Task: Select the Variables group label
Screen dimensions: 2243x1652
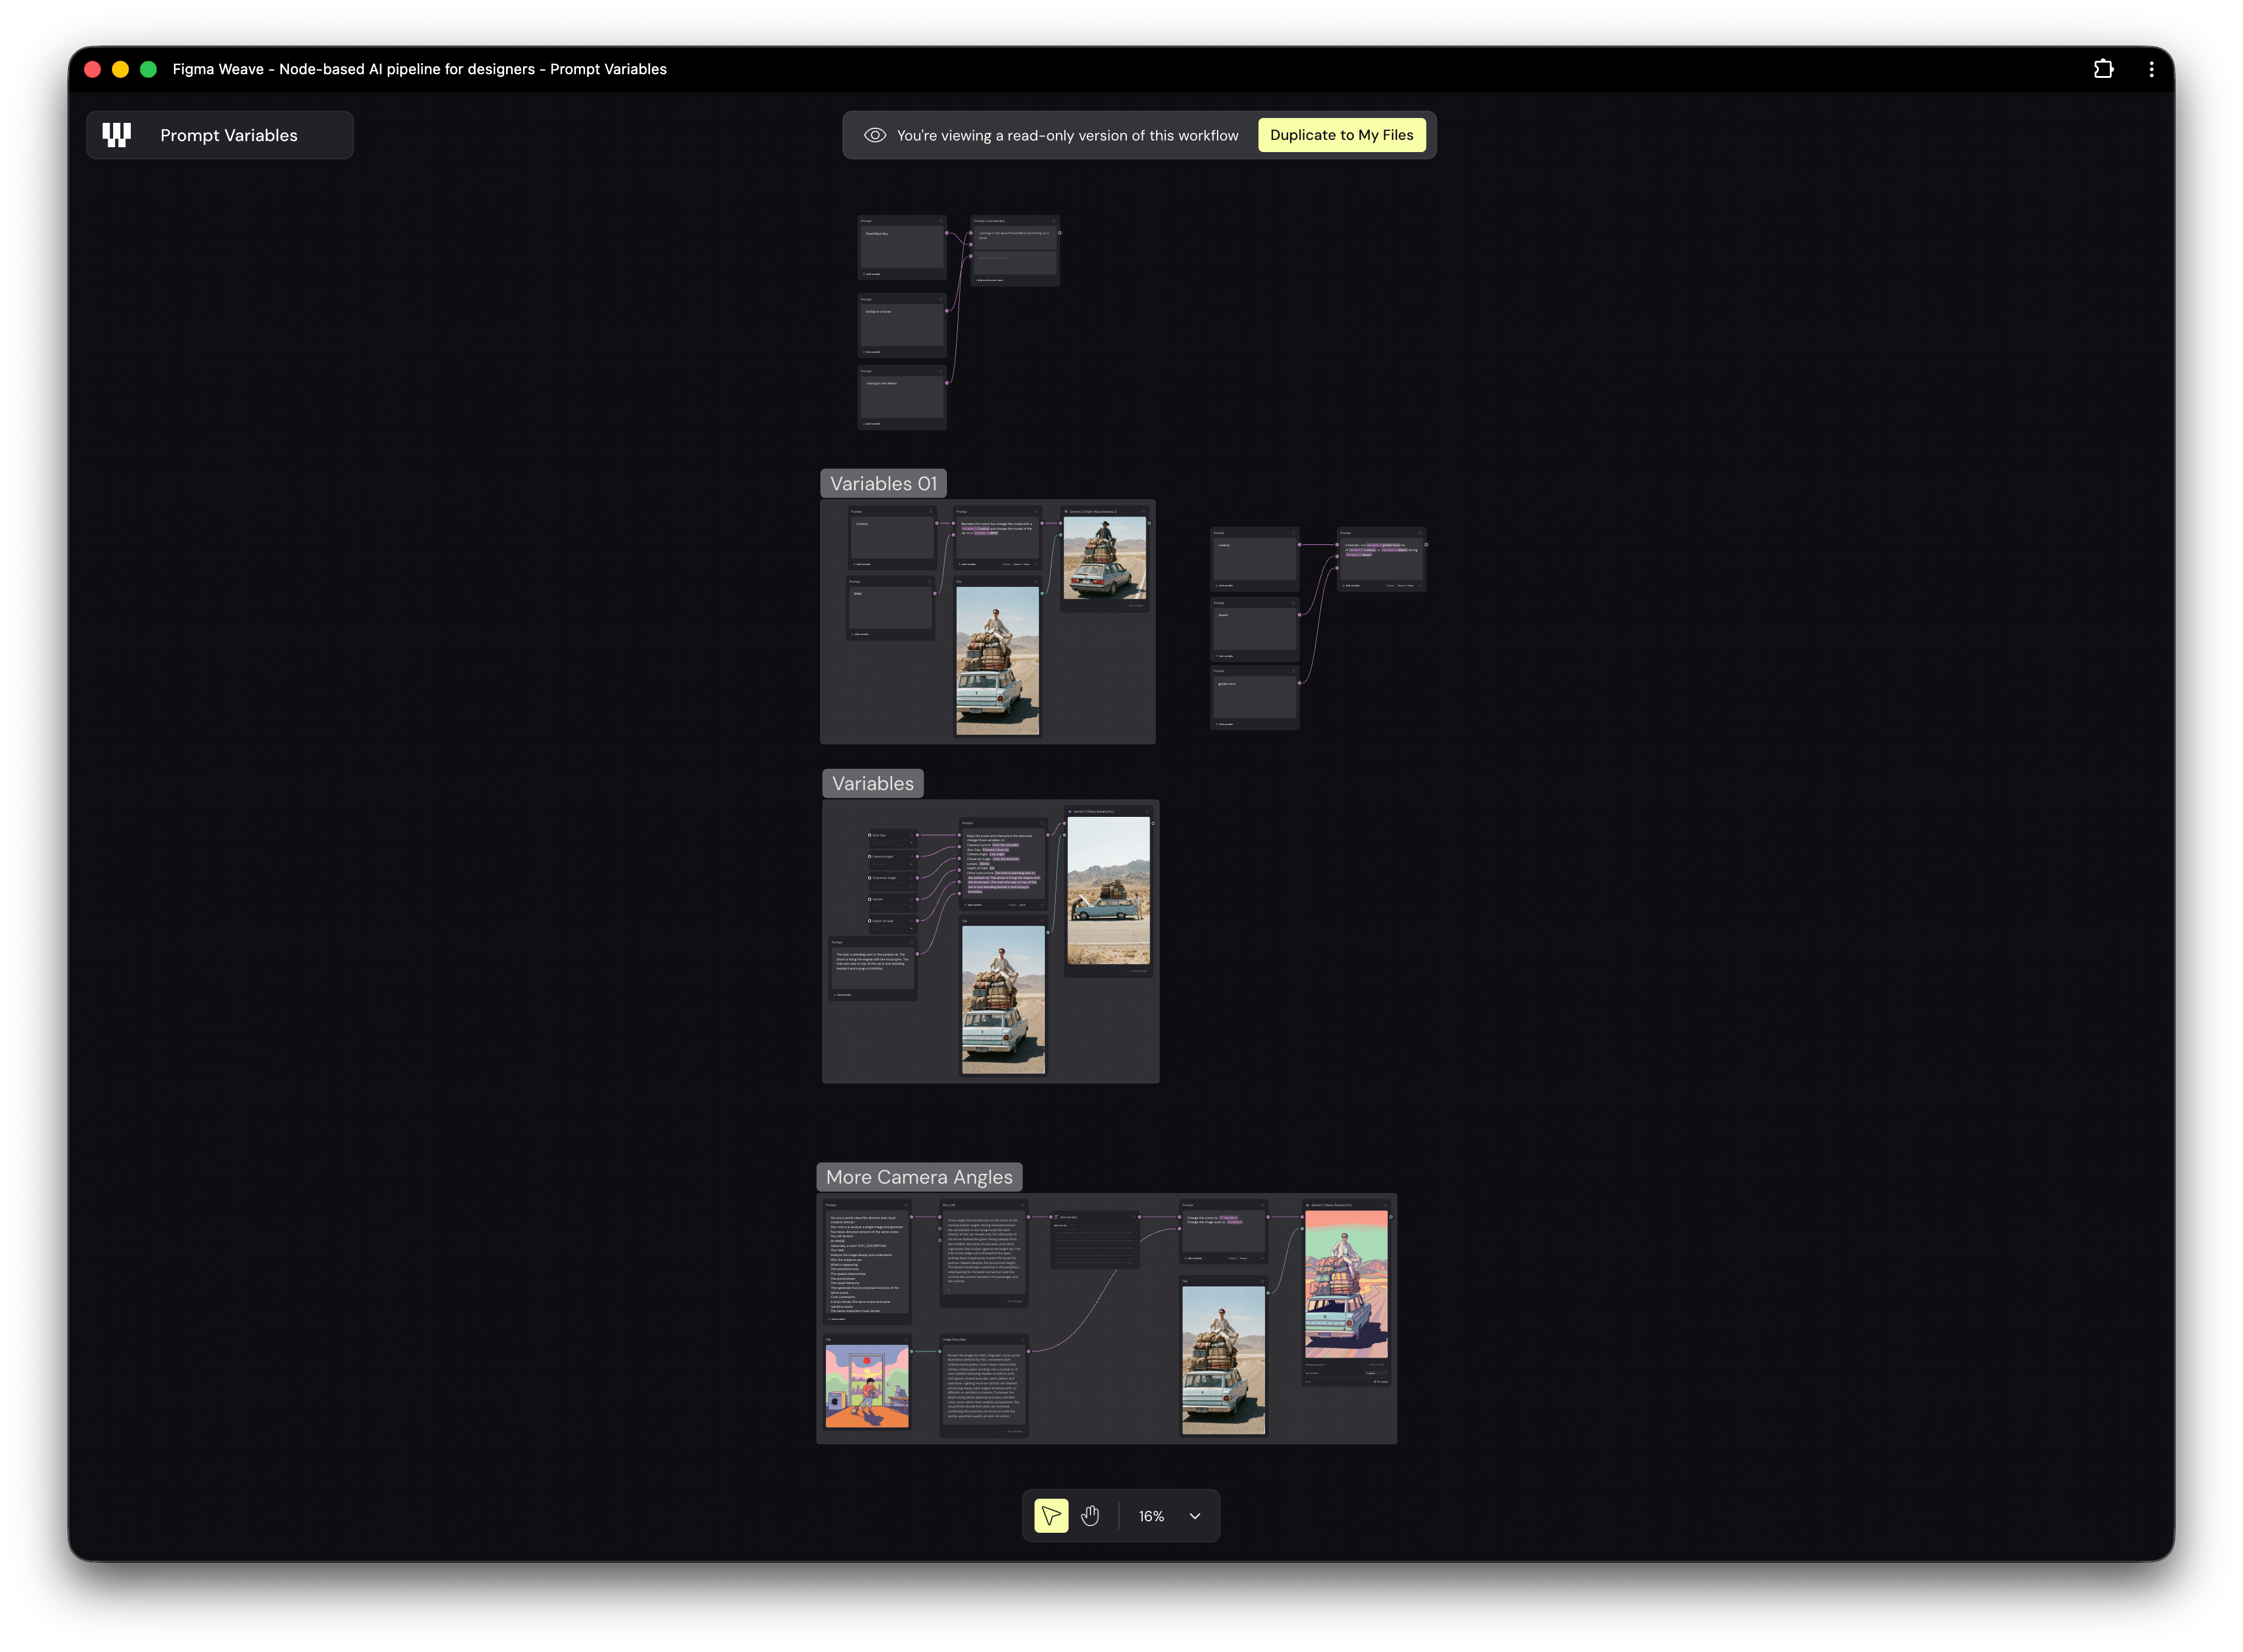Action: [x=872, y=784]
